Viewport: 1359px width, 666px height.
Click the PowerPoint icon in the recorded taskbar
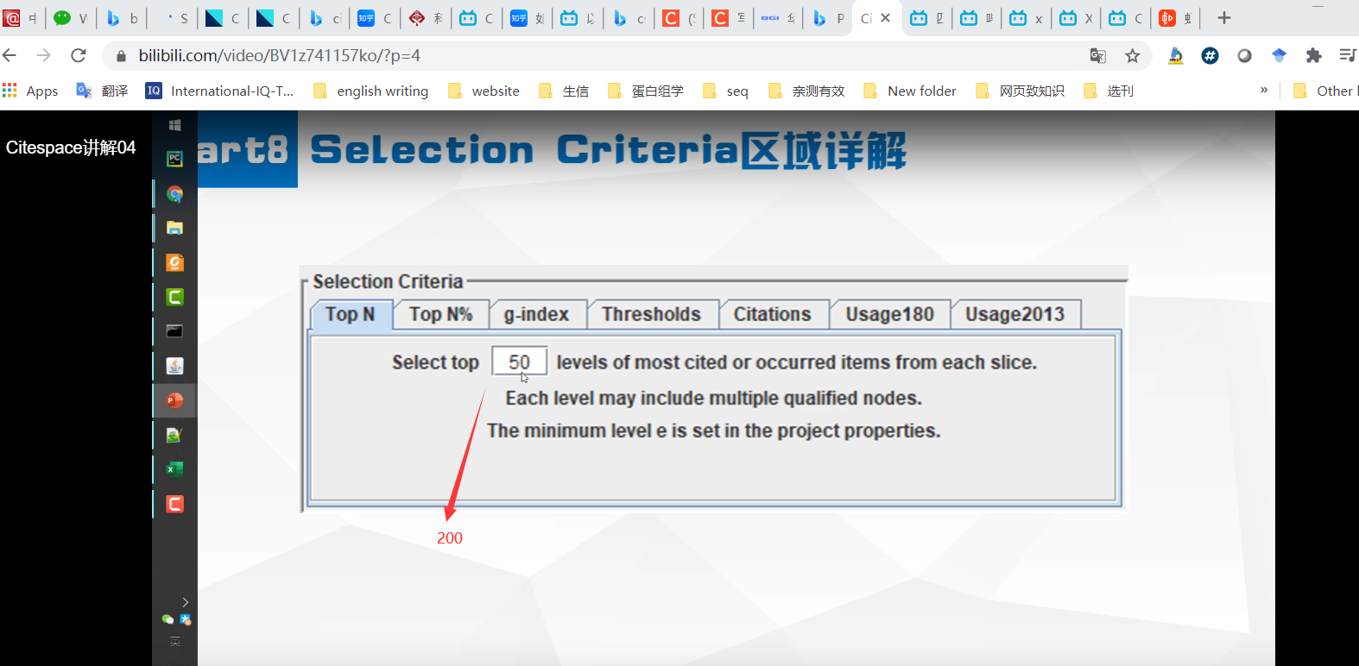point(174,400)
